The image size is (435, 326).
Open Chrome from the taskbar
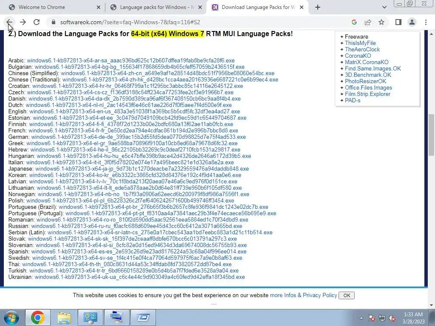(38, 318)
